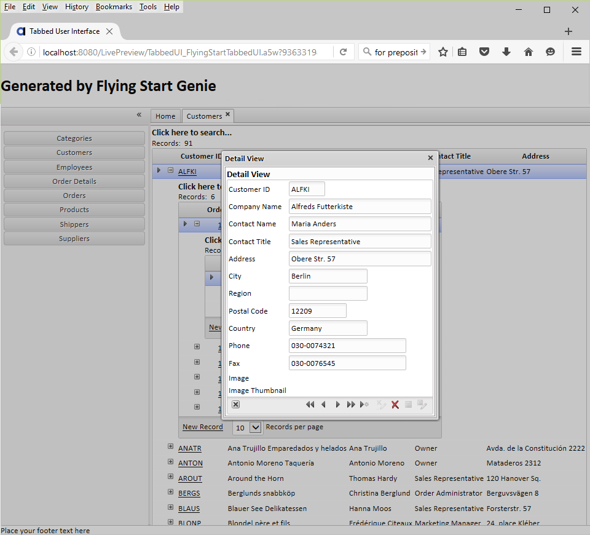Click the greyed-out save-and-edit disk pencil icon
Screen dimensions: 590x535
coord(422,405)
